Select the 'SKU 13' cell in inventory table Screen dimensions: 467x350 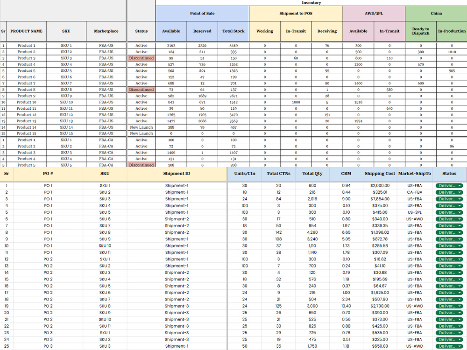tap(66, 121)
